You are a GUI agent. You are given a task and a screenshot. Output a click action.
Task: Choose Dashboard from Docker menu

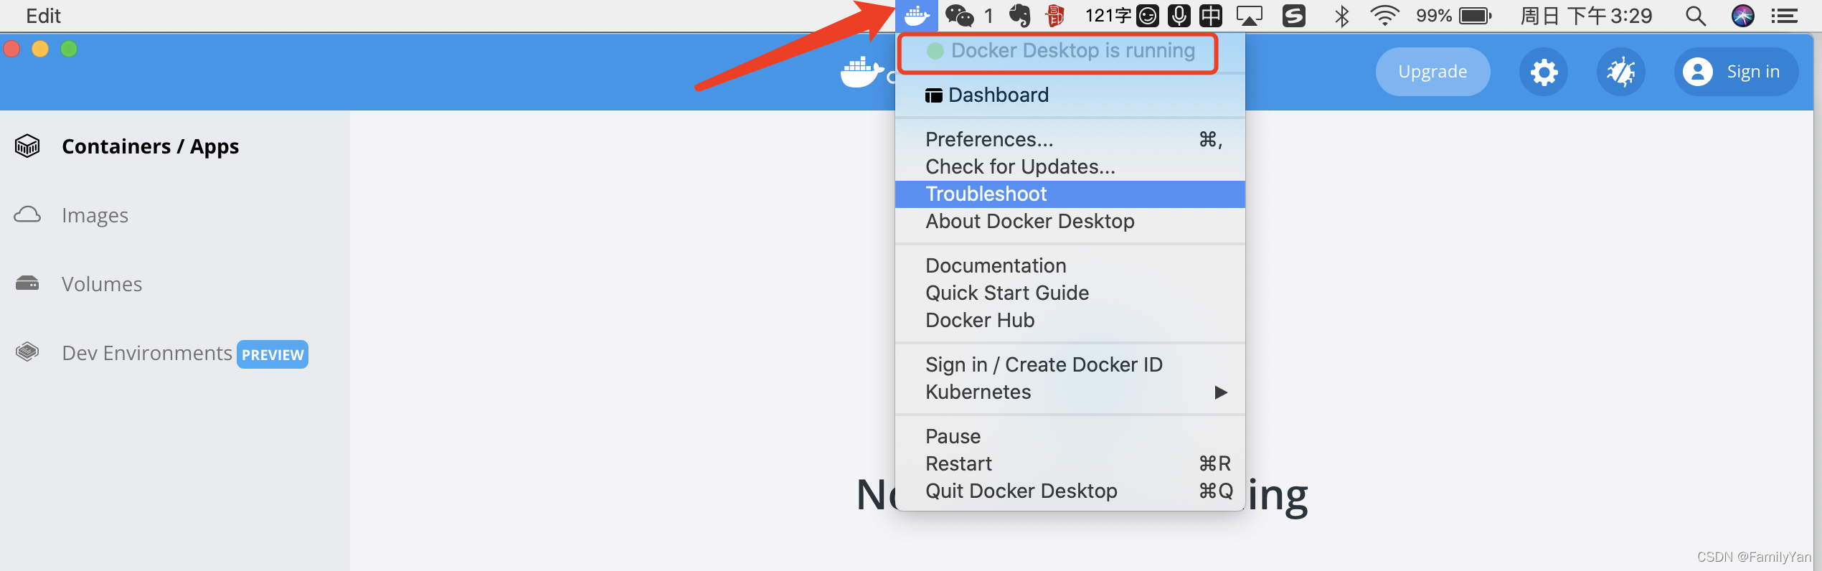pos(1070,95)
